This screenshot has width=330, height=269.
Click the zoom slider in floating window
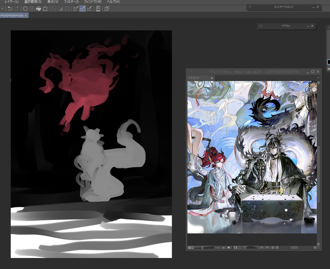[x=208, y=248]
